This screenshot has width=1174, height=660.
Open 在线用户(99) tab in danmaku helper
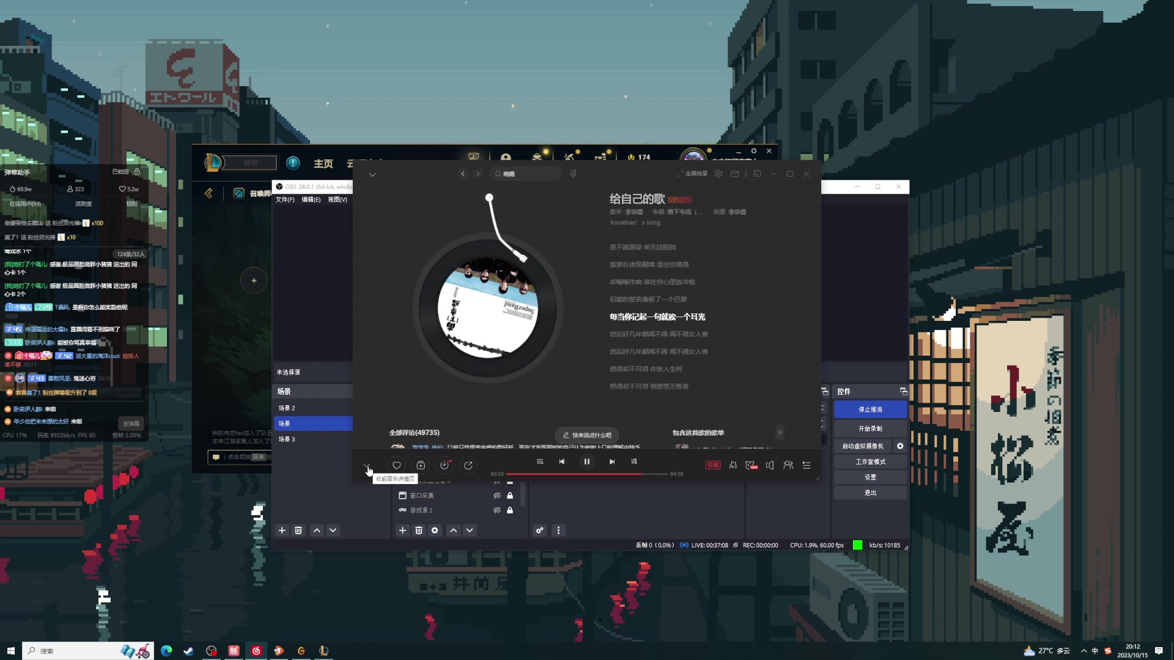(25, 204)
